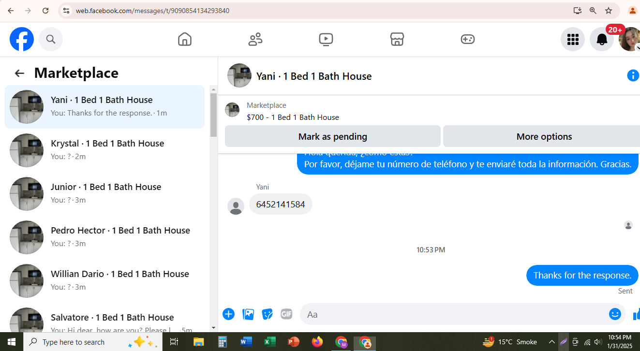Open the taskbar clock and date
The width and height of the screenshot is (640, 351).
pos(619,342)
